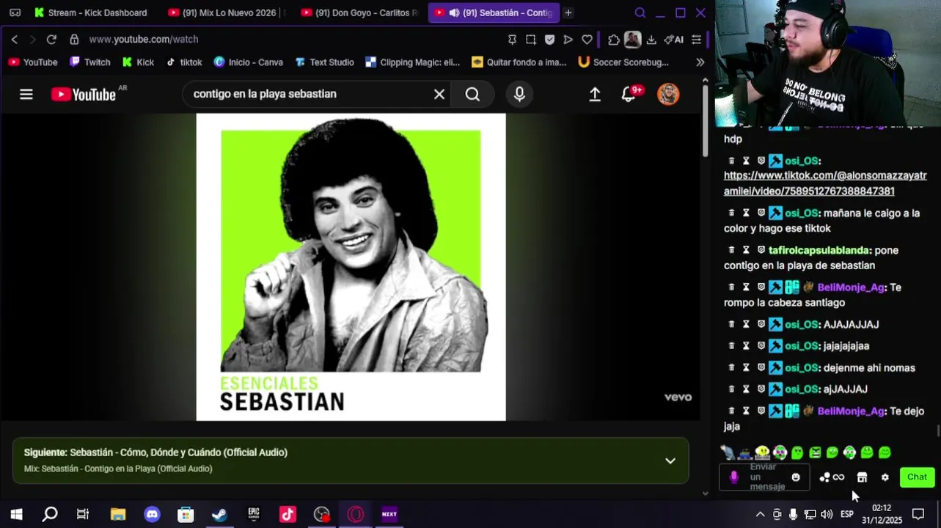Screen dimensions: 941x528
Task: Take a snapshot with capture icon
Action: [530, 40]
